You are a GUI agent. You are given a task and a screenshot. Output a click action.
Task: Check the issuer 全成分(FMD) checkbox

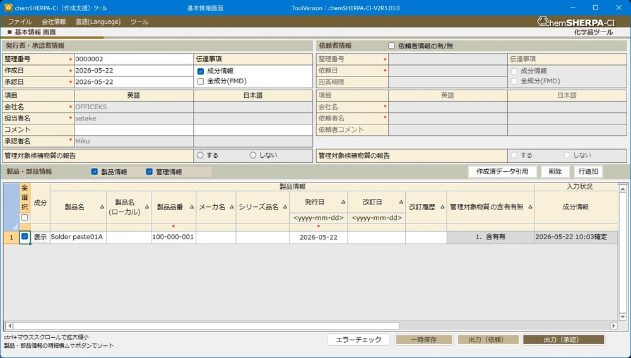pos(201,81)
